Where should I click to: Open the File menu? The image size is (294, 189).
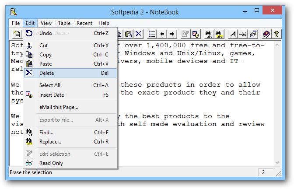coord(16,23)
